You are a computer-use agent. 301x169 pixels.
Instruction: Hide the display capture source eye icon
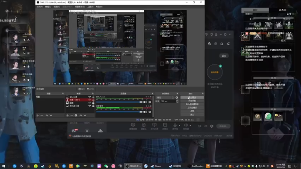pyautogui.click(x=89, y=106)
